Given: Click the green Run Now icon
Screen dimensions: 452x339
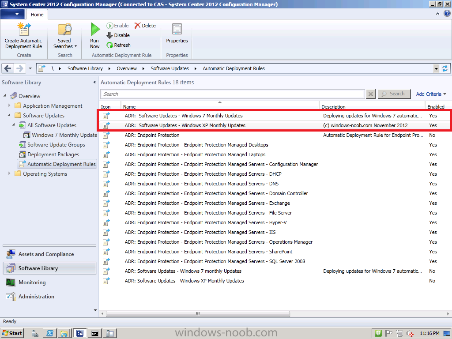Looking at the screenshot, I should coord(95,29).
